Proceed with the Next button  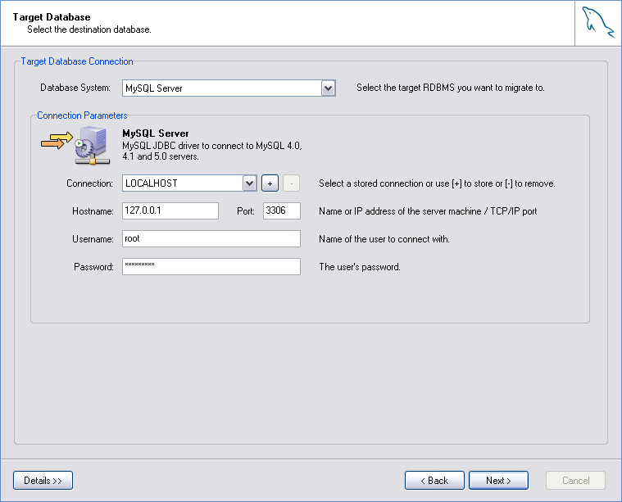[x=498, y=481]
